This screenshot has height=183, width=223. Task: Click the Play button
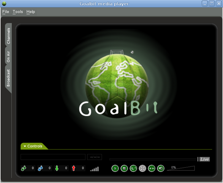(115, 168)
